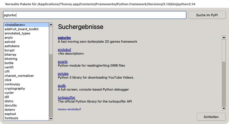Image resolution: width=229 pixels, height=124 pixels.
Task: Open the pudb debugger link
Action: 62,86
